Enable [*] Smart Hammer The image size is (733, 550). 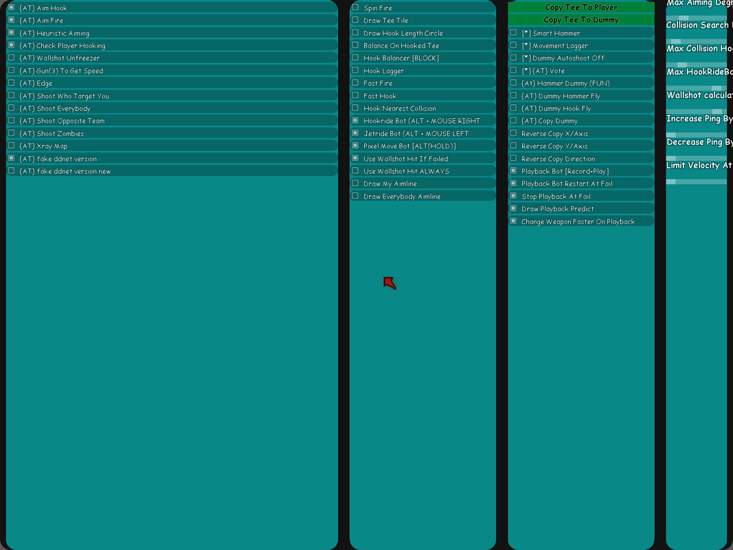click(x=513, y=33)
